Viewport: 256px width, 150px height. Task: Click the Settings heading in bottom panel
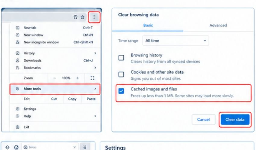[115, 148]
